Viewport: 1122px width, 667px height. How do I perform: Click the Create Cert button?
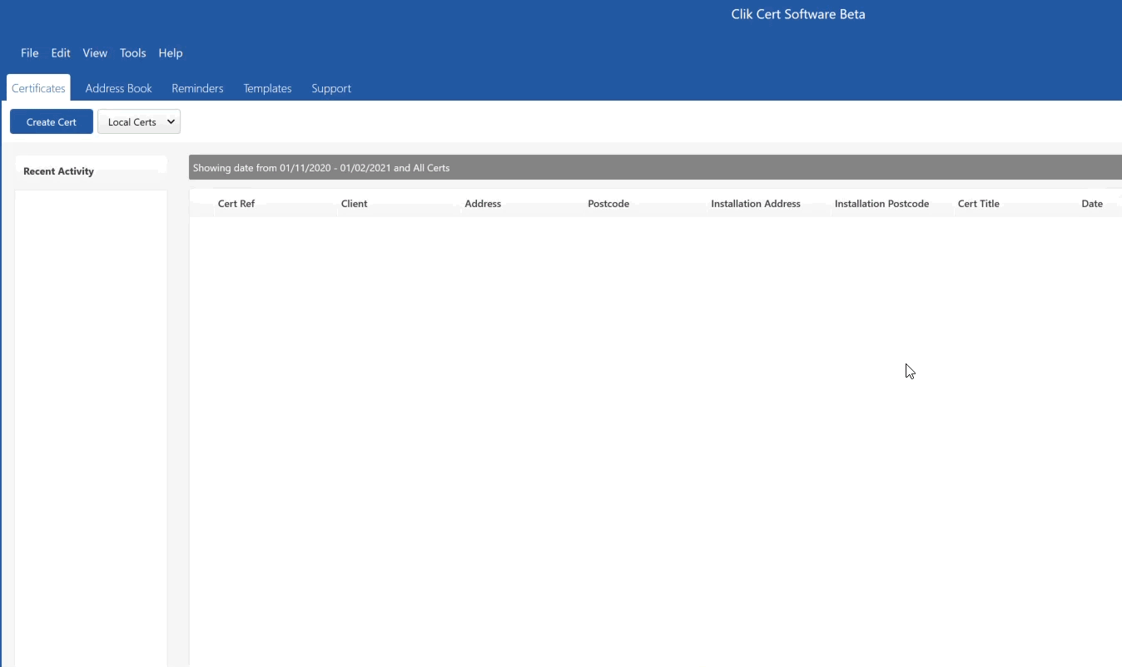pyautogui.click(x=51, y=121)
